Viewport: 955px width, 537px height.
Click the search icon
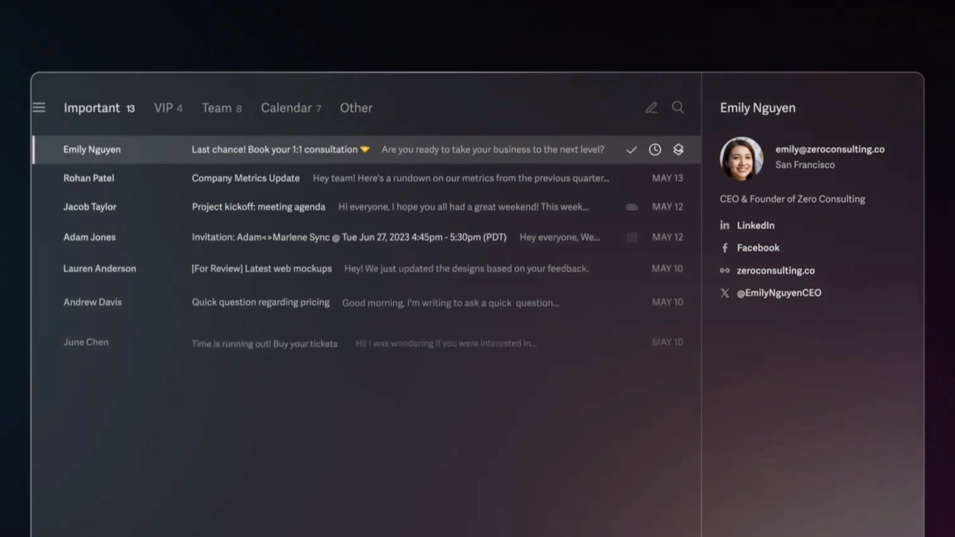click(677, 107)
